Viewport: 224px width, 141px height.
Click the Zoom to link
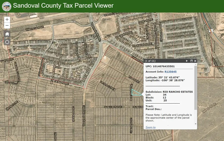coord(150,127)
